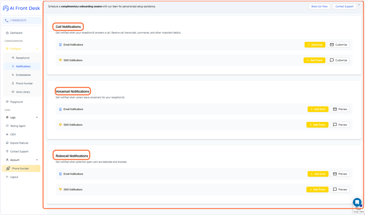Click the badge icon beside Voicemail Email Notifications
Viewport: 365px width, 215px height.
(x=60, y=109)
